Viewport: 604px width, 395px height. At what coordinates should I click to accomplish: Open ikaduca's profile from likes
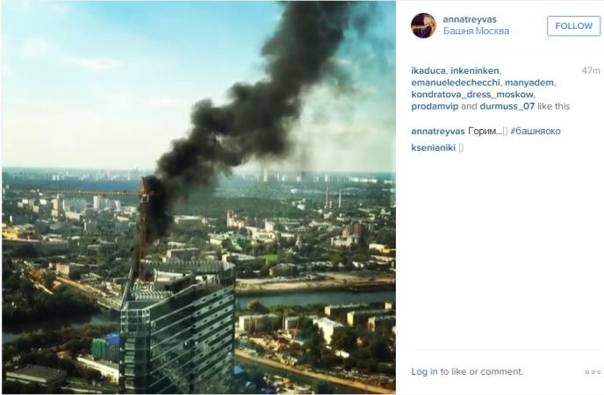428,71
